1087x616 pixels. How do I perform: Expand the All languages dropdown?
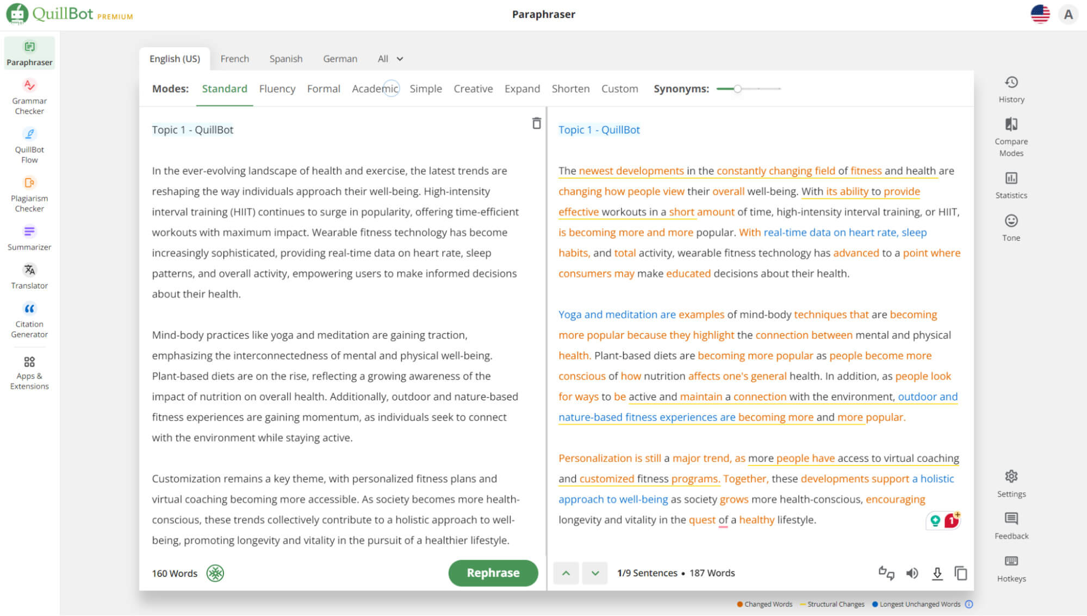[390, 59]
